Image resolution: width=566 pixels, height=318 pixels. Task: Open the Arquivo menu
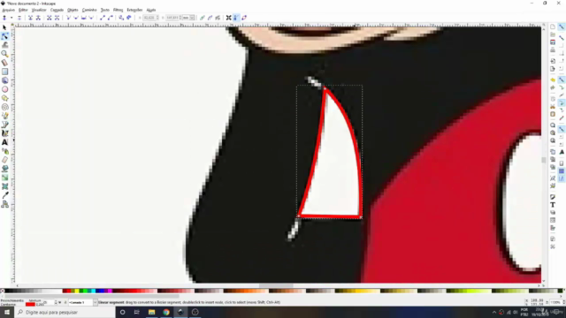(x=9, y=10)
